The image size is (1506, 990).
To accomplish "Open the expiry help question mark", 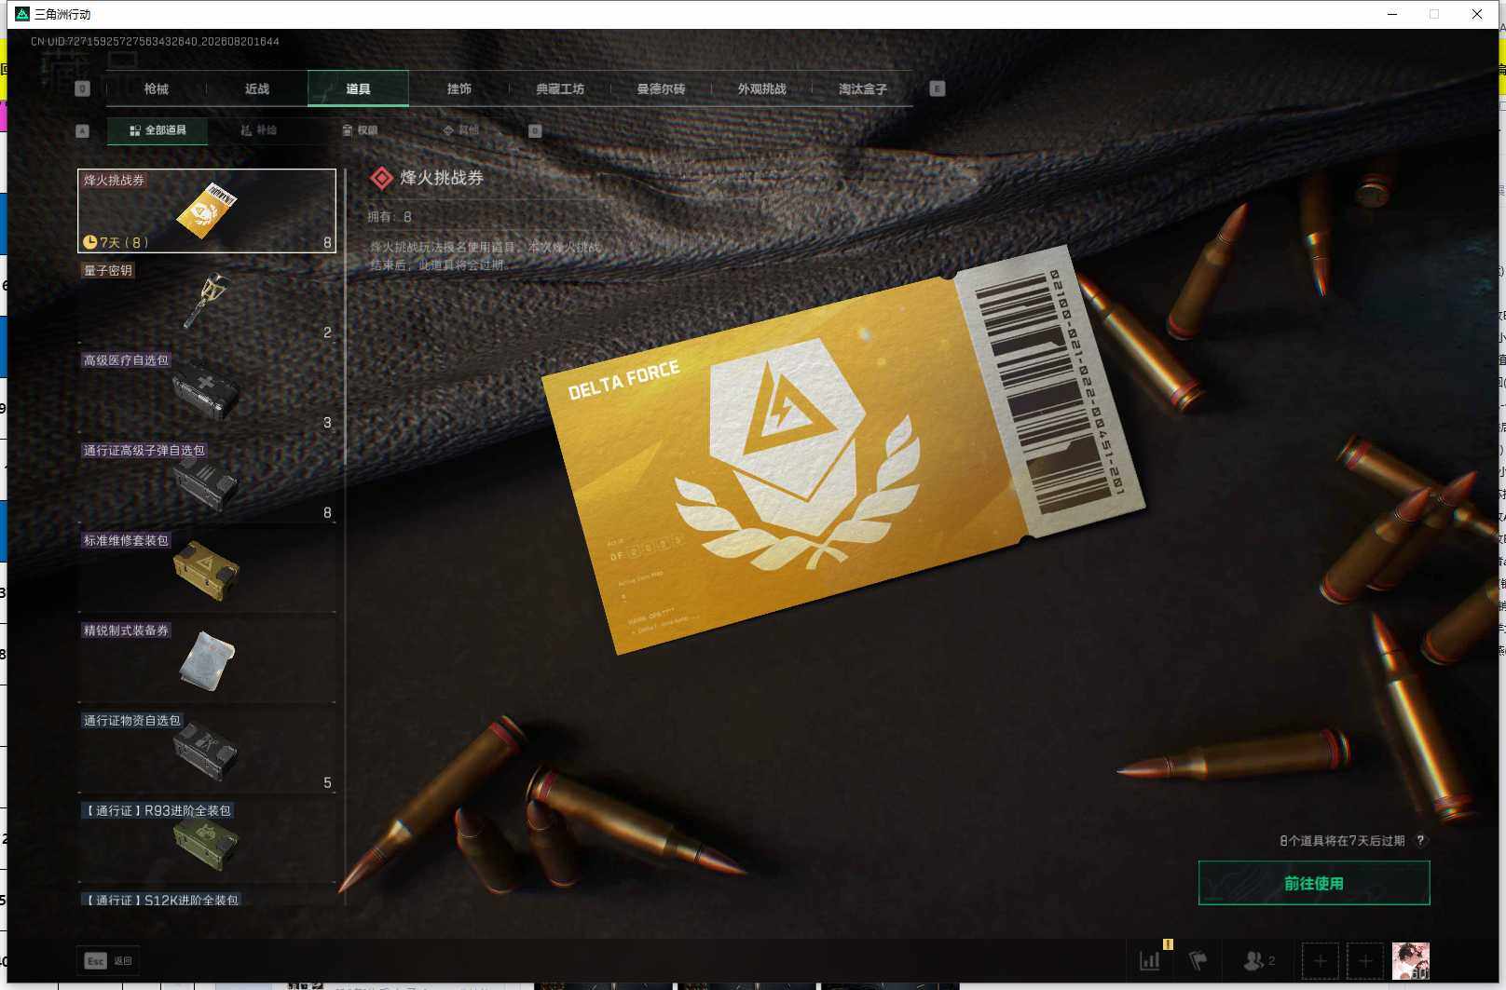I will [1420, 840].
